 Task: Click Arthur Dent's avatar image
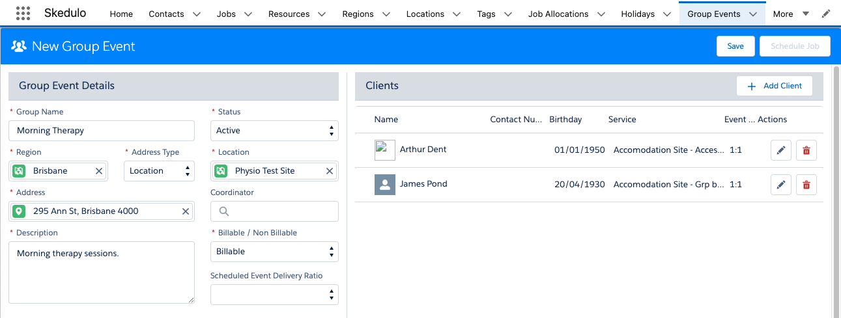(385, 150)
